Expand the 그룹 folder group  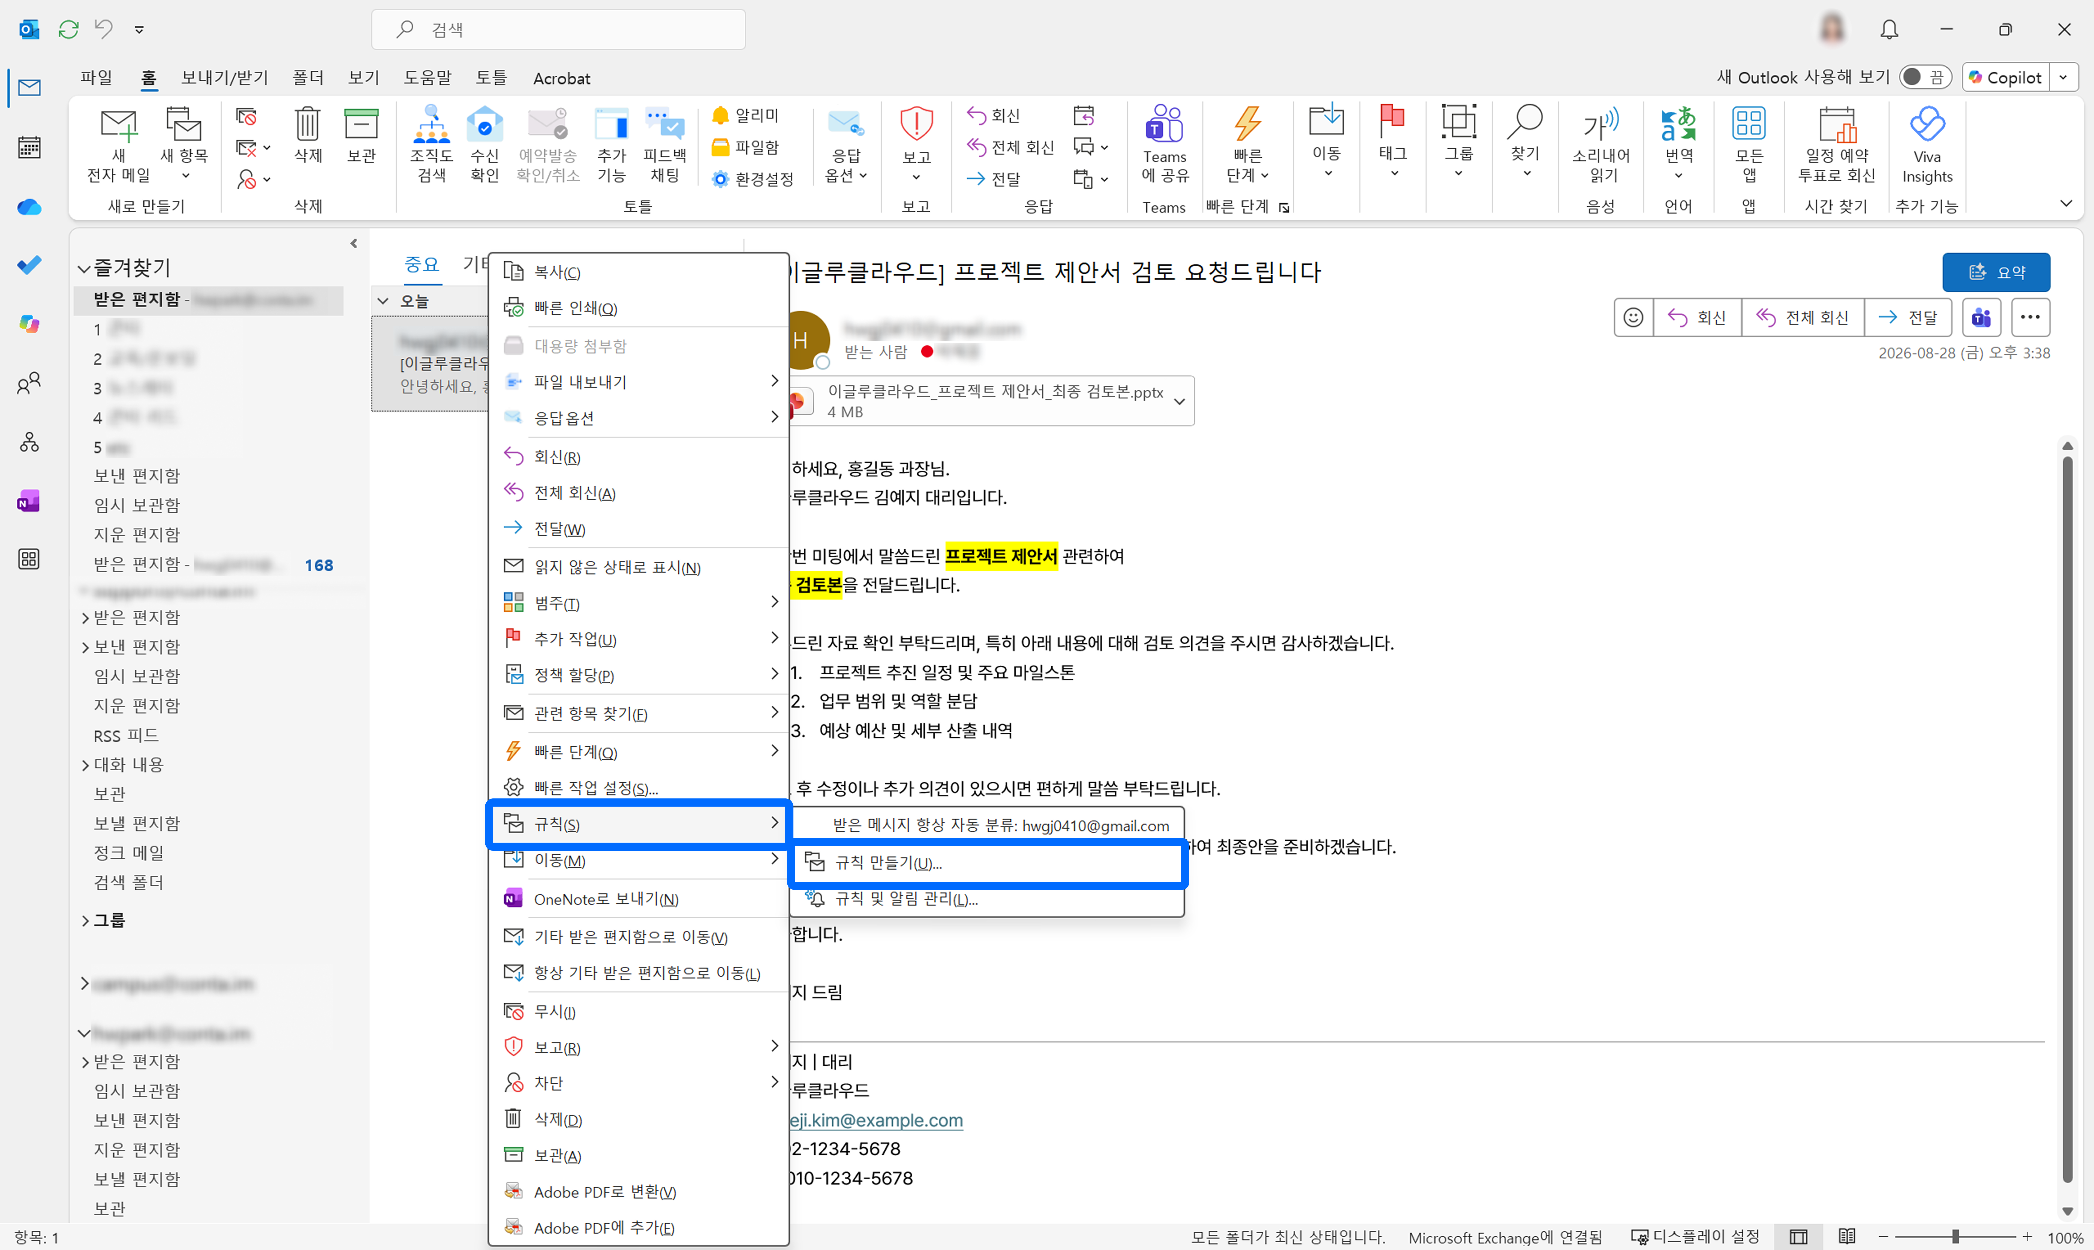(x=85, y=921)
